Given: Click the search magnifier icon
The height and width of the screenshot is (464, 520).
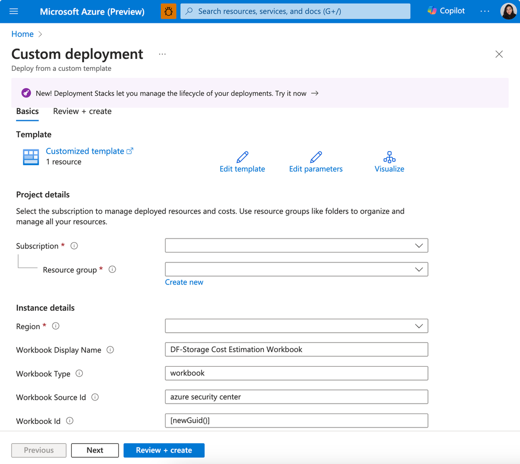Looking at the screenshot, I should pyautogui.click(x=189, y=11).
